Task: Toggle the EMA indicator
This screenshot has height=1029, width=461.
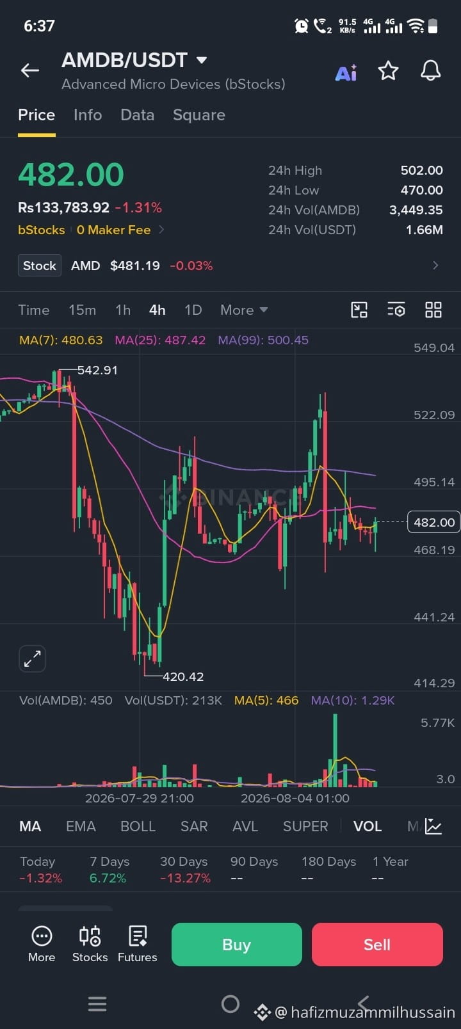Action: [81, 826]
